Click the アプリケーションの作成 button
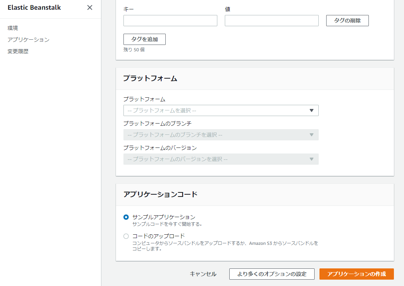Viewport: 404px width, 286px height. 356,274
